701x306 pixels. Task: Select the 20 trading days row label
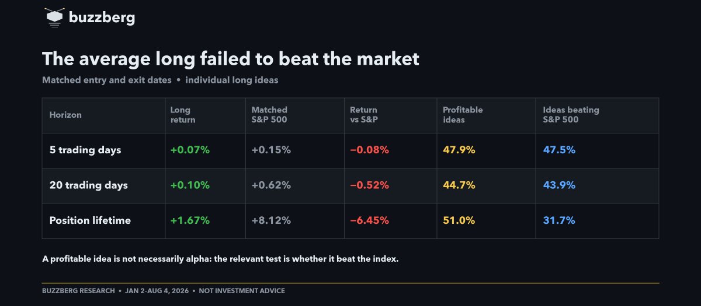click(88, 185)
